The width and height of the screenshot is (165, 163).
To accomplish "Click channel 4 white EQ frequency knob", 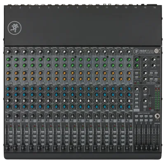I will [x=32, y=100].
